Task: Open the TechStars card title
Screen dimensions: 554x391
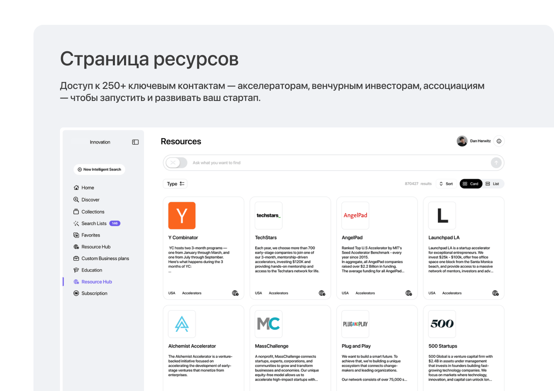Action: click(266, 237)
